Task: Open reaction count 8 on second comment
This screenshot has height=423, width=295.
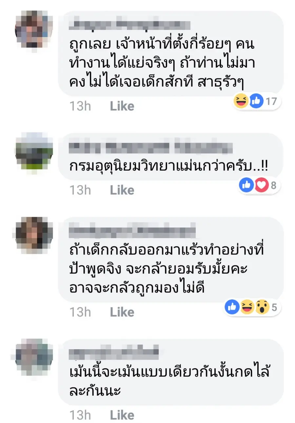Action: (274, 186)
